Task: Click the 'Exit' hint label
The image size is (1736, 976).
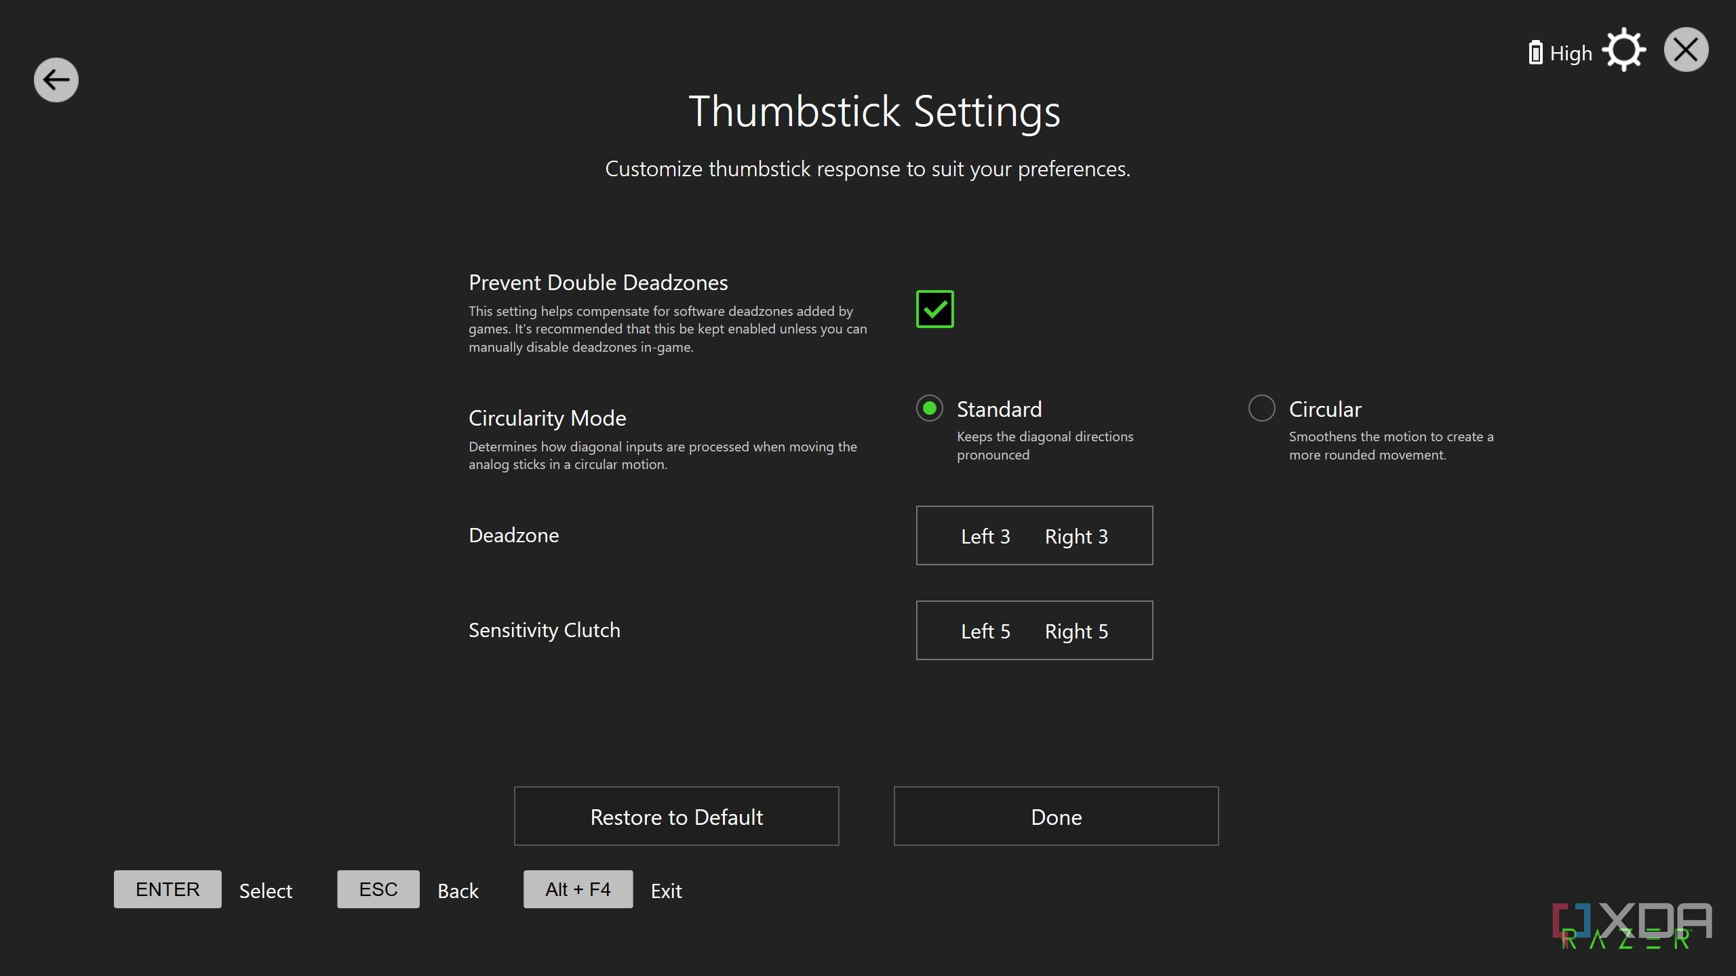Action: click(x=666, y=891)
